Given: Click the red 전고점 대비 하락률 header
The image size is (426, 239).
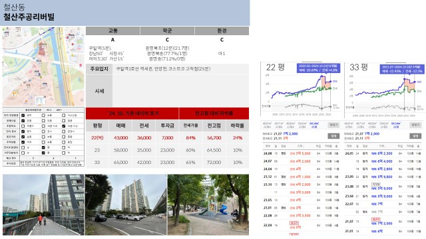Looking at the screenshot, I should point(214,114).
